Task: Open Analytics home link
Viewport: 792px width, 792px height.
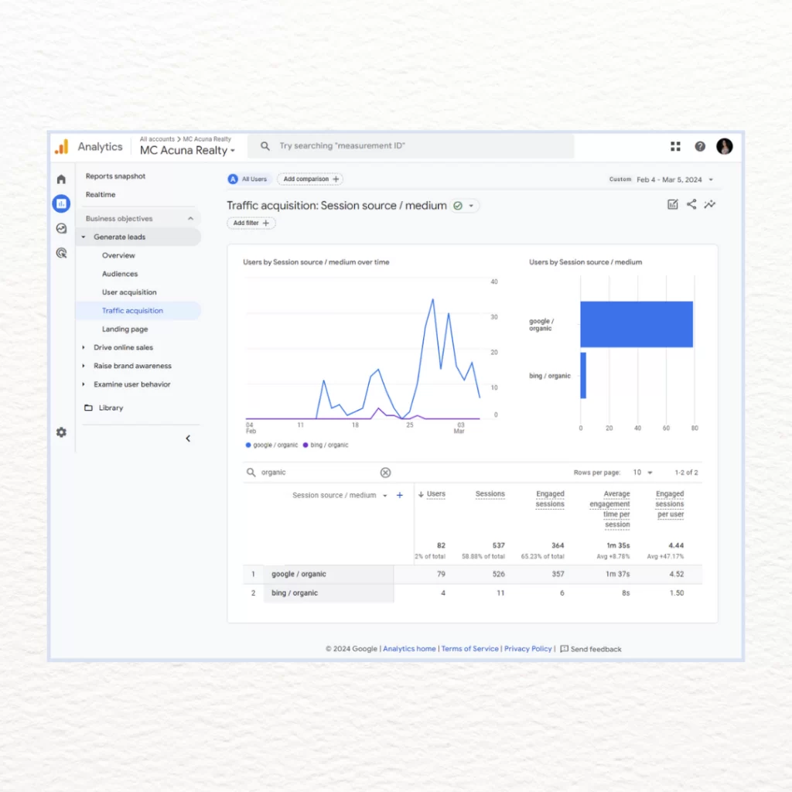Action: (x=409, y=649)
